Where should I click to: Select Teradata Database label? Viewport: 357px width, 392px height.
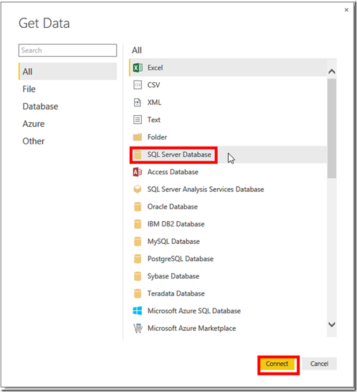176,294
